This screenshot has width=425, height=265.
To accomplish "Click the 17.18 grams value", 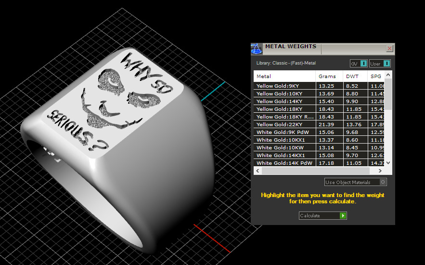I will pos(326,163).
